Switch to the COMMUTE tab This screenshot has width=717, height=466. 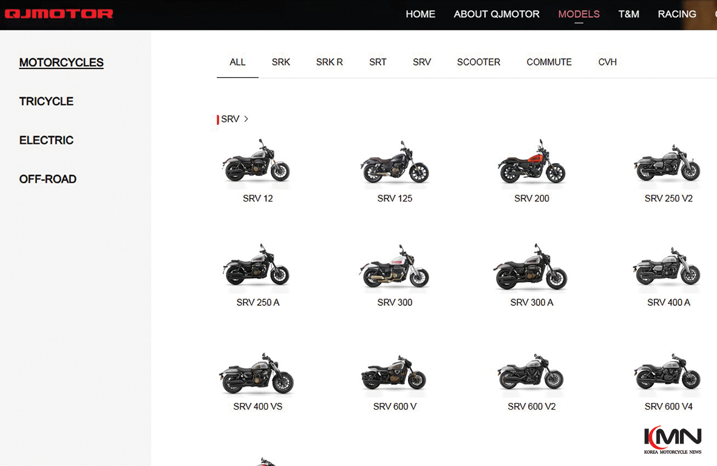(549, 62)
